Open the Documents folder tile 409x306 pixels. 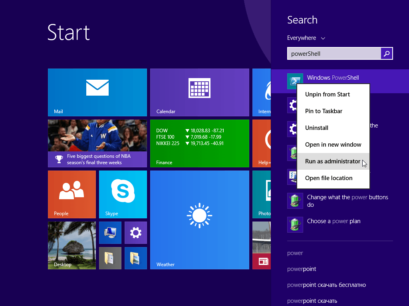(x=110, y=258)
